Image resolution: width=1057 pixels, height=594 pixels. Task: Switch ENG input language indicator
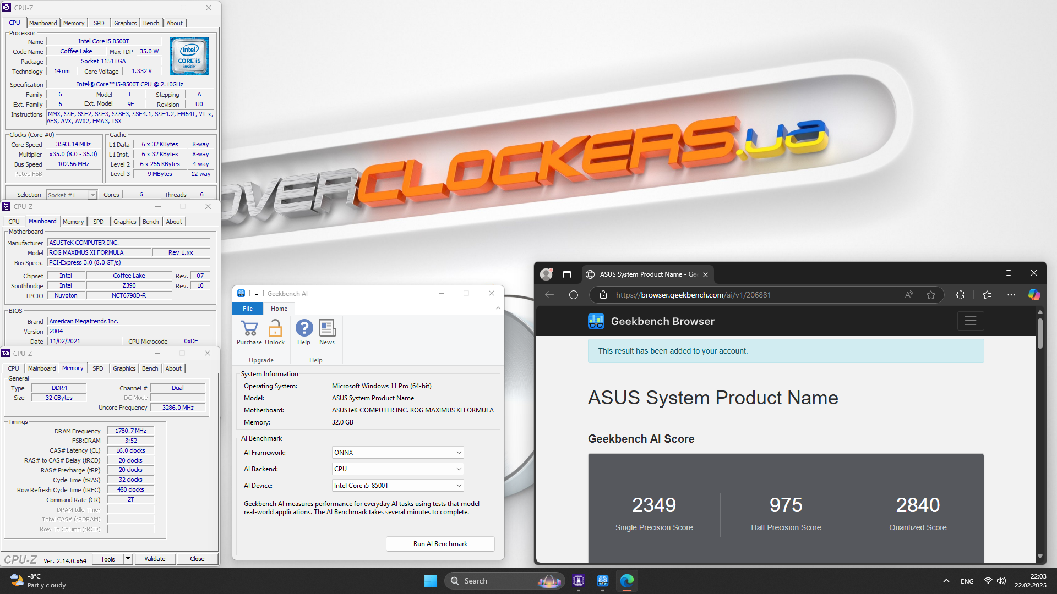(967, 581)
